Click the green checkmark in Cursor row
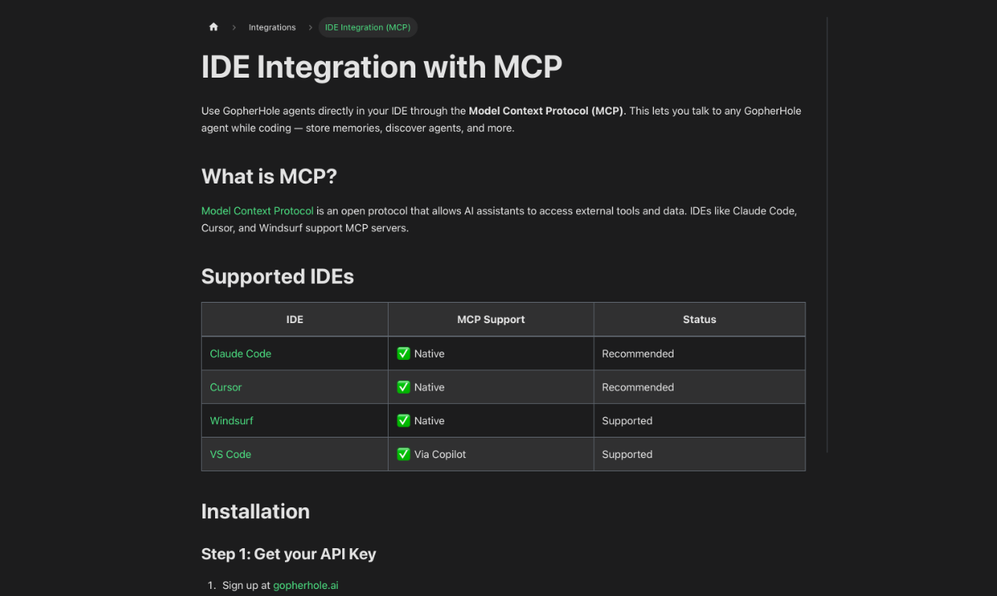997x596 pixels. coord(404,387)
